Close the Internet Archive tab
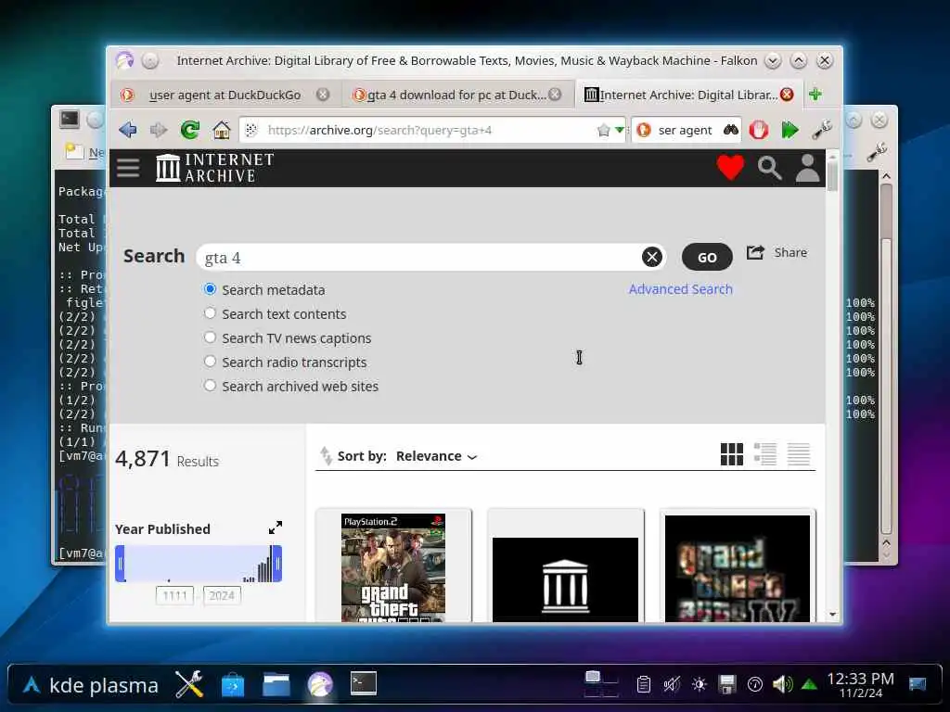Image resolution: width=950 pixels, height=712 pixels. click(x=787, y=95)
